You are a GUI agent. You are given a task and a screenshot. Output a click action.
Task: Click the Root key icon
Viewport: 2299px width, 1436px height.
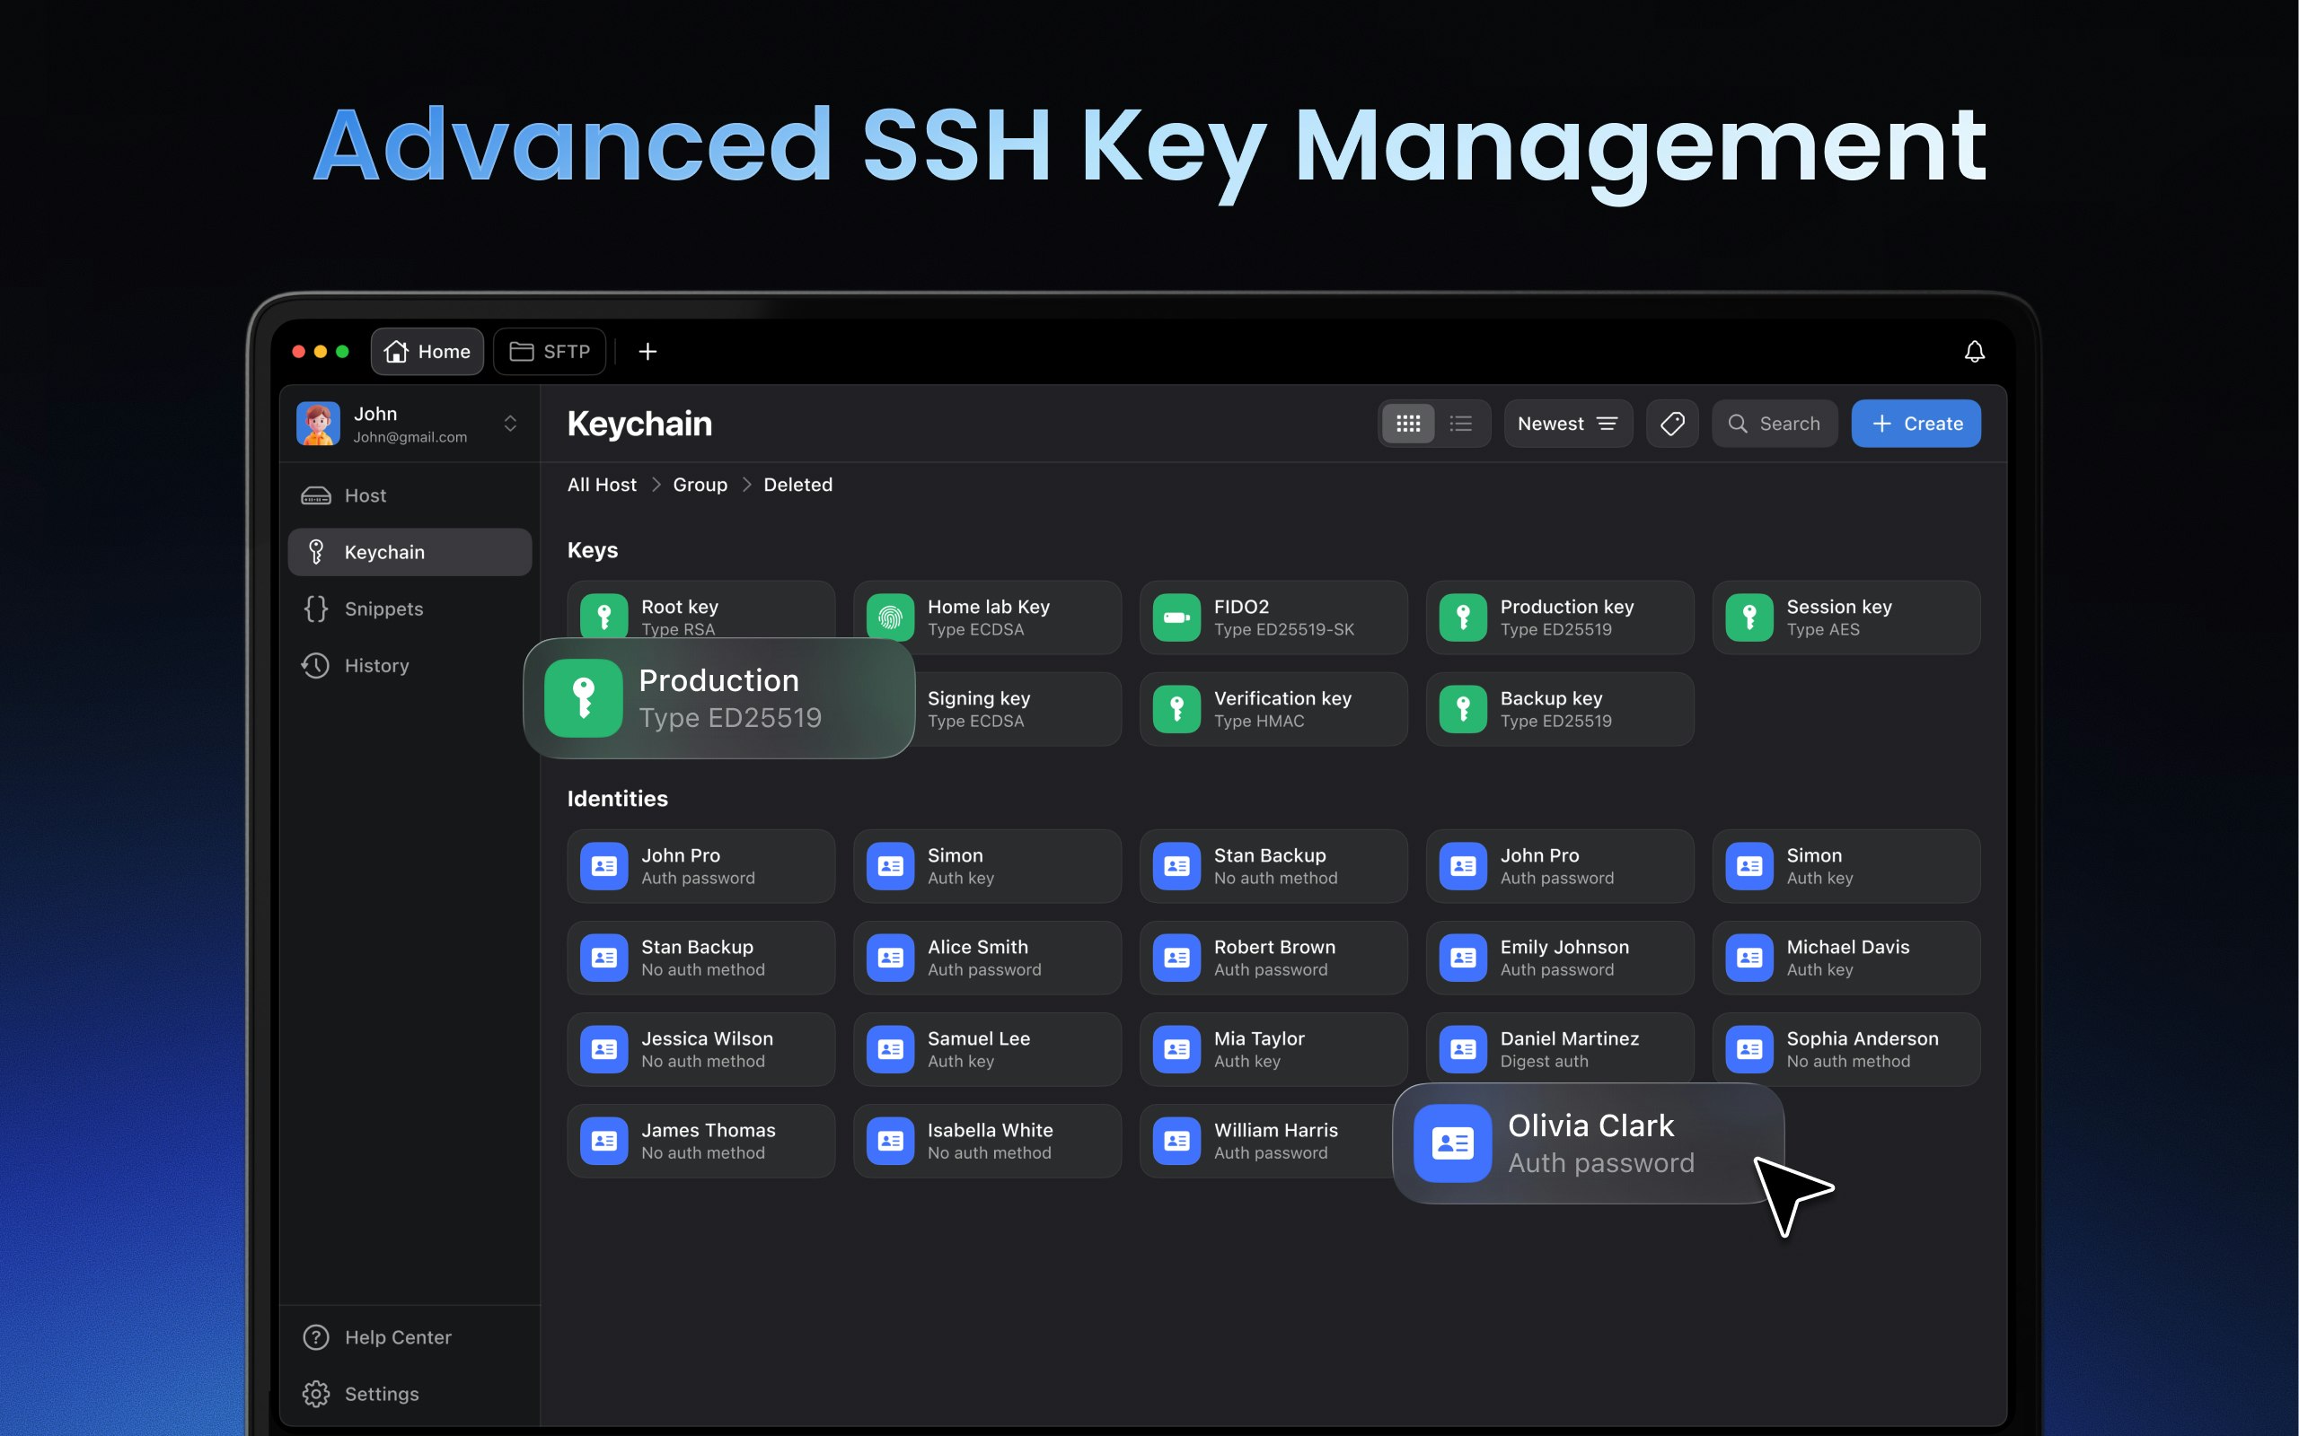click(604, 616)
